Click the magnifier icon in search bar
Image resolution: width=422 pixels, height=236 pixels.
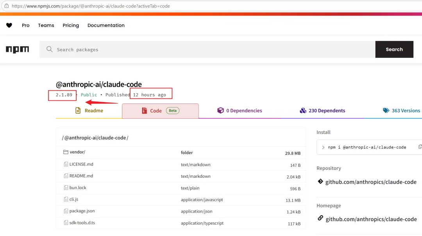coord(49,49)
